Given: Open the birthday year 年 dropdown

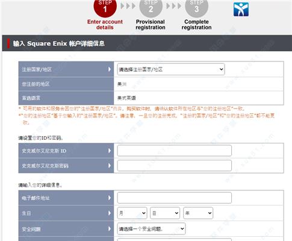Looking at the screenshot, I should pos(198,213).
